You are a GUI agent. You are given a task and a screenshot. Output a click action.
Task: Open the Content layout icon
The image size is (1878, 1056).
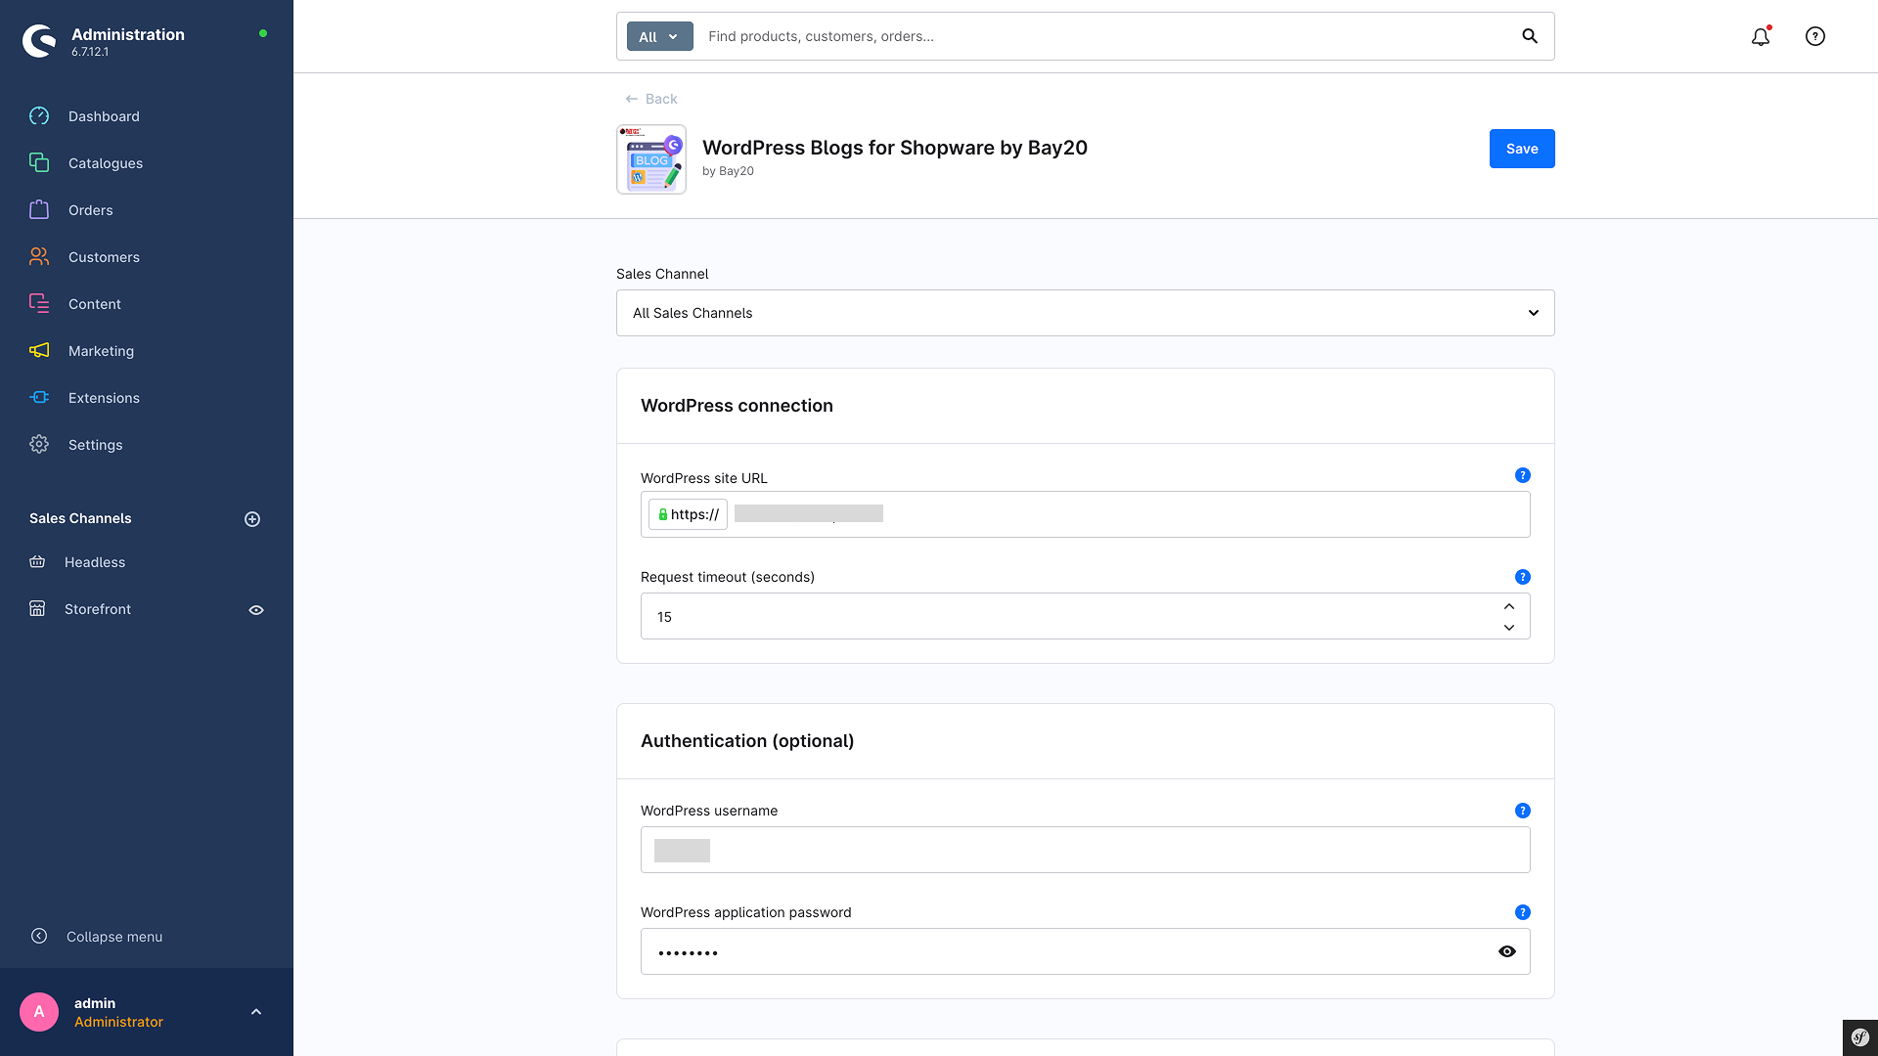[39, 303]
